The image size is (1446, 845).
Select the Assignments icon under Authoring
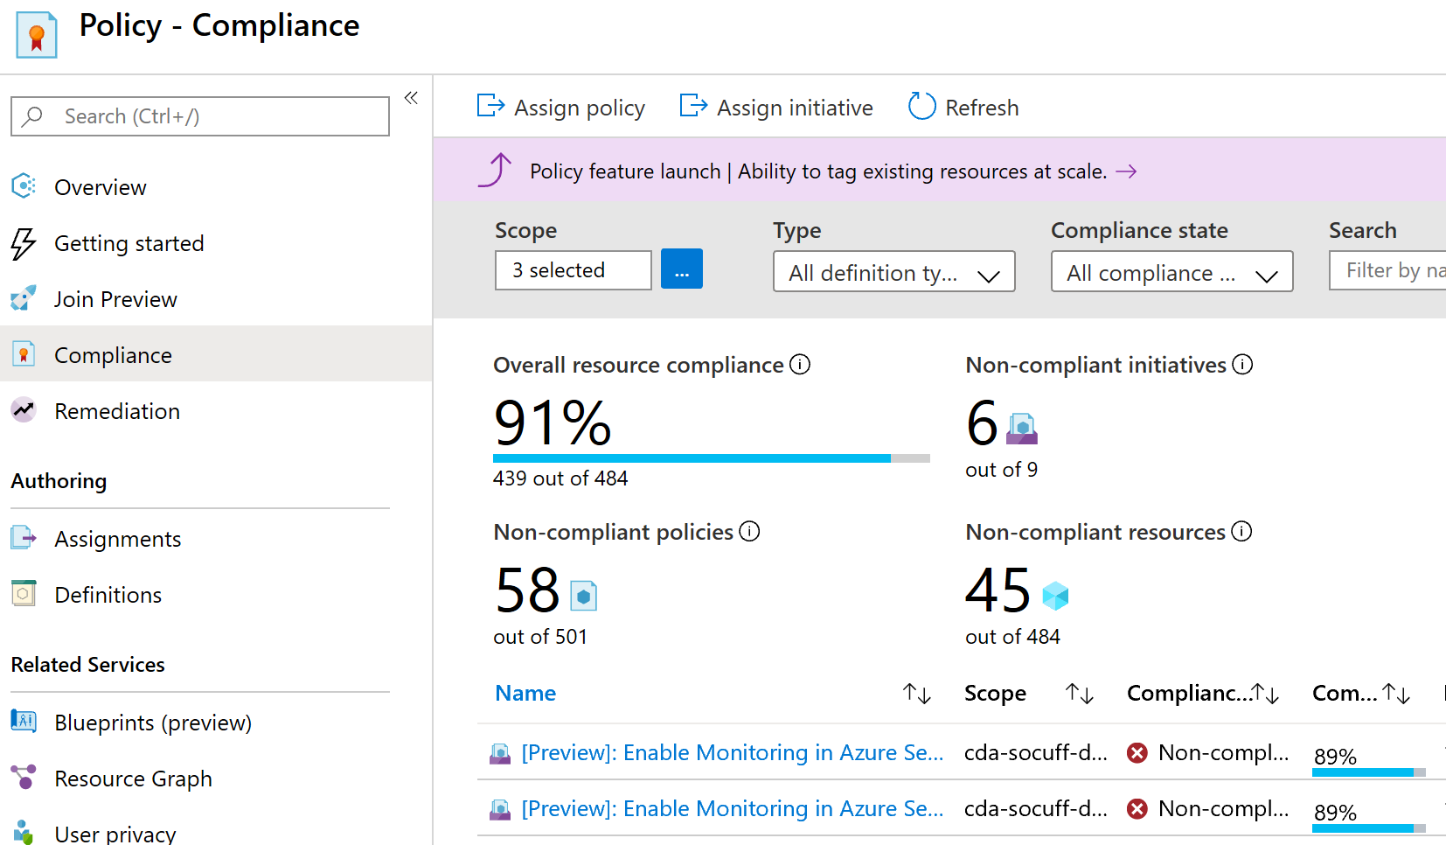24,539
